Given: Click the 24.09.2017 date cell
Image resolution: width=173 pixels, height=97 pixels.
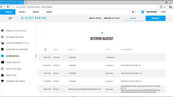Looking at the screenshot, I should tap(47, 73).
